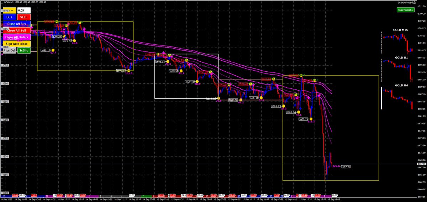Click the yellow dot at 1693.53
This screenshot has height=202, width=427.
pos(128,71)
